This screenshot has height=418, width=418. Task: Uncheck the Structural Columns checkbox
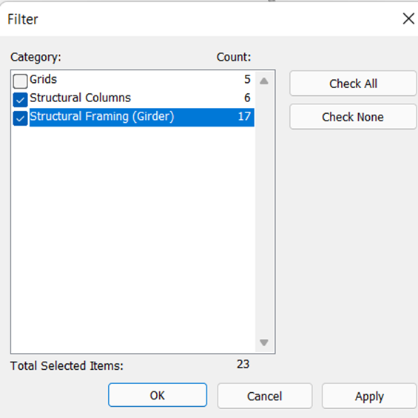click(20, 100)
